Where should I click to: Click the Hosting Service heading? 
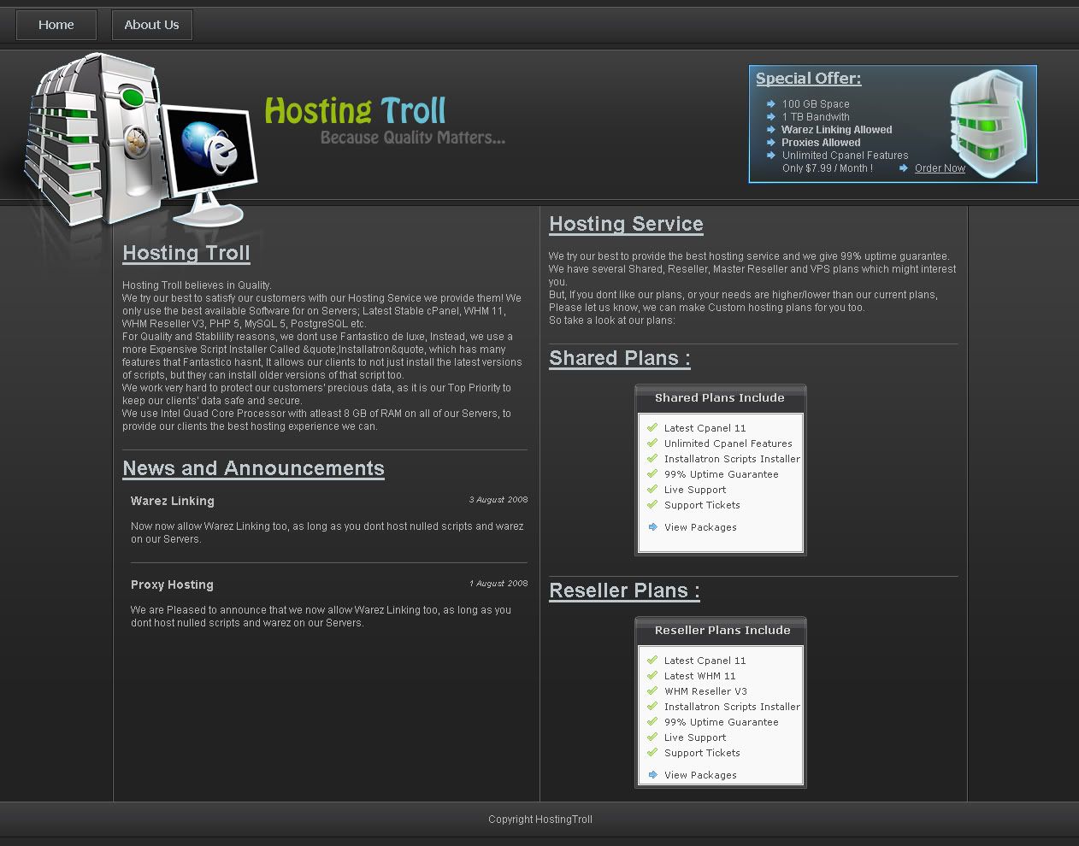[626, 224]
